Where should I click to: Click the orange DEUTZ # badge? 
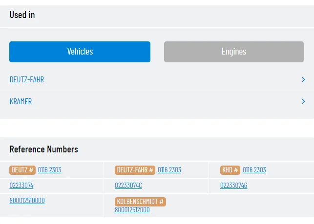[22, 170]
